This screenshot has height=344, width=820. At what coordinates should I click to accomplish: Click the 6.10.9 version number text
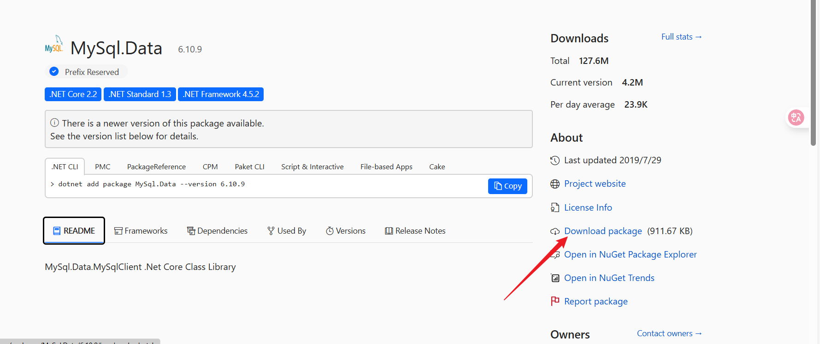coord(190,49)
